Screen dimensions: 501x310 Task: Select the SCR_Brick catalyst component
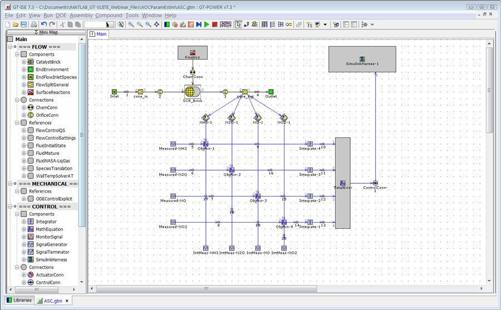[193, 92]
